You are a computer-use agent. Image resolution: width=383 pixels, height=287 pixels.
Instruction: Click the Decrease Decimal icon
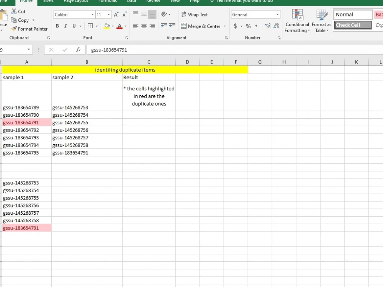coord(276,26)
